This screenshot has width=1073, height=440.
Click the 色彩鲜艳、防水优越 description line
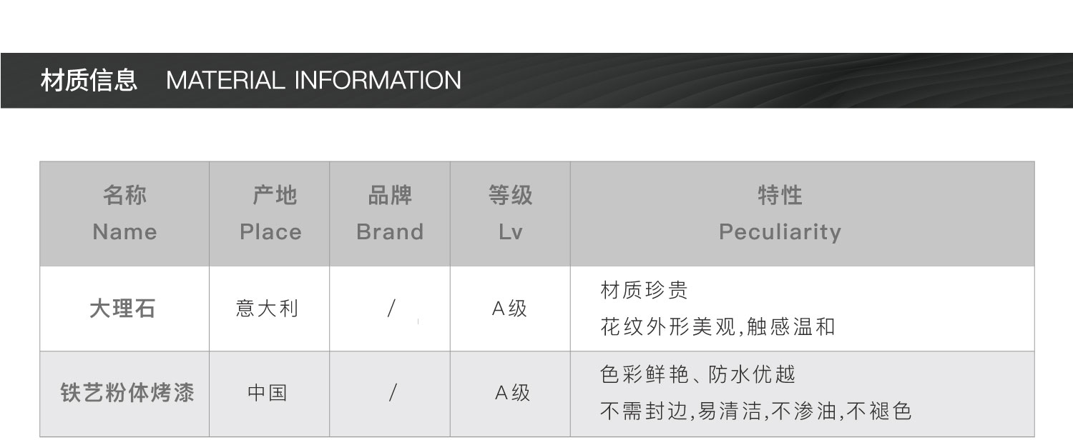(697, 374)
